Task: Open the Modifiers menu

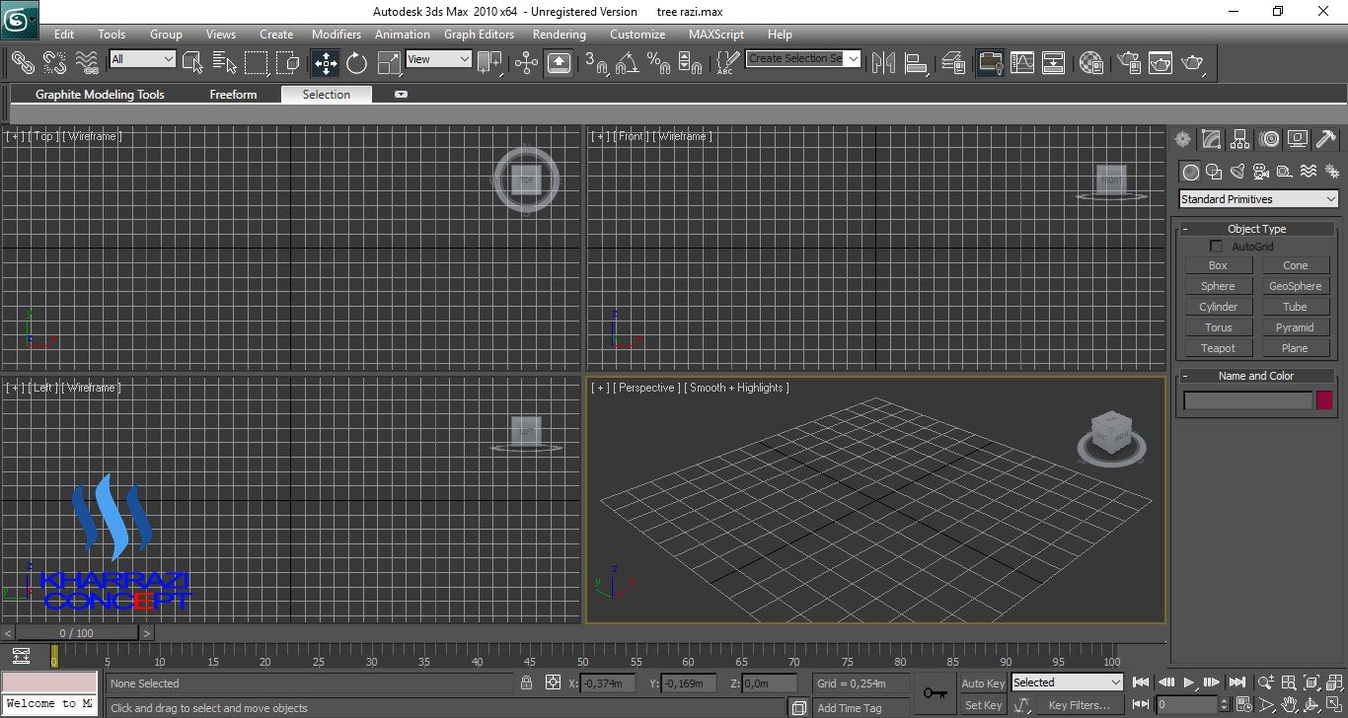Action: (x=337, y=35)
